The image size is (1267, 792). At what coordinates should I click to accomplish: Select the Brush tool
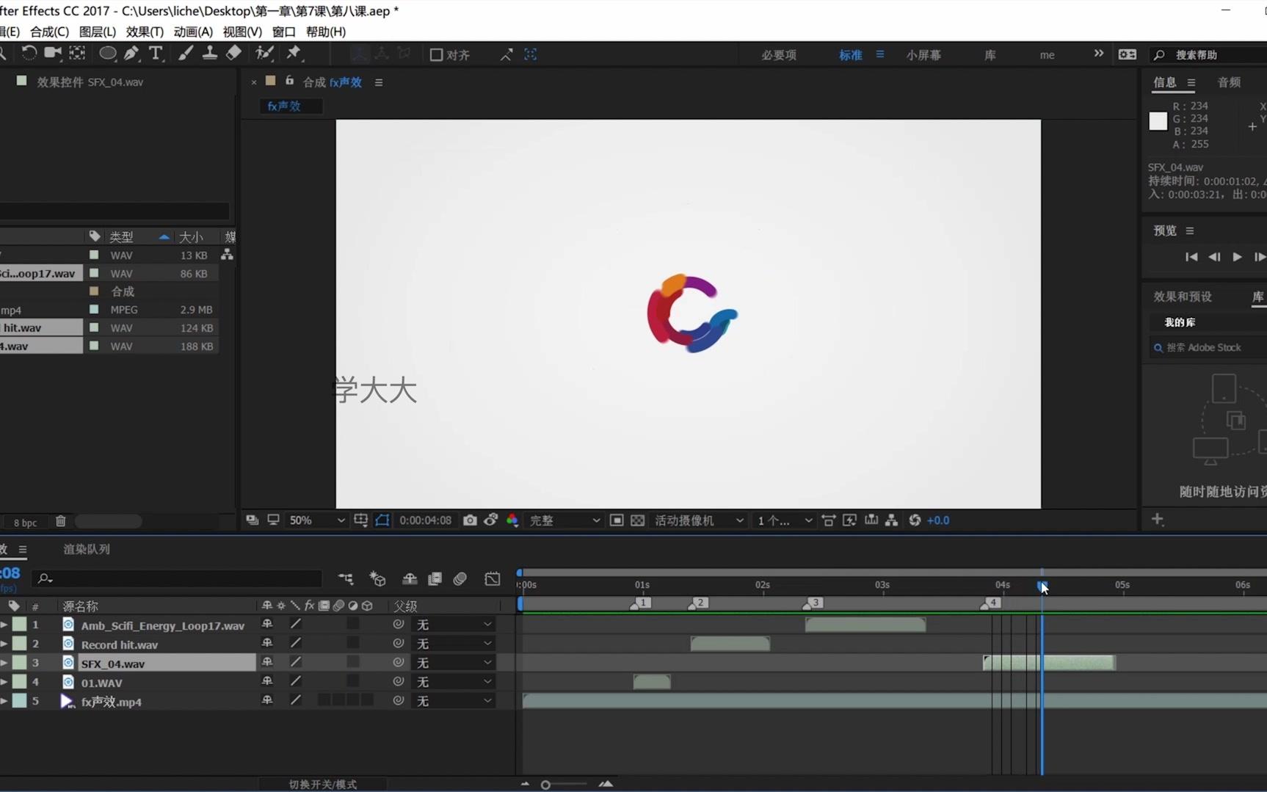click(186, 53)
